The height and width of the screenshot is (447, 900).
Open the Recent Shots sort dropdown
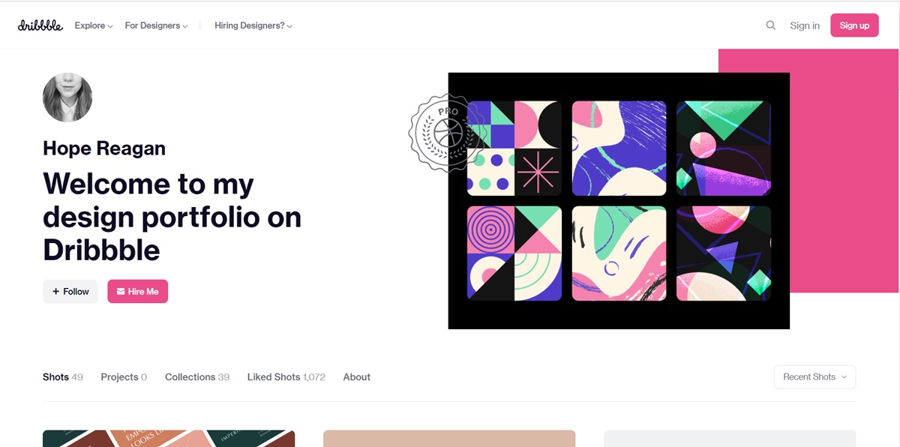[814, 377]
